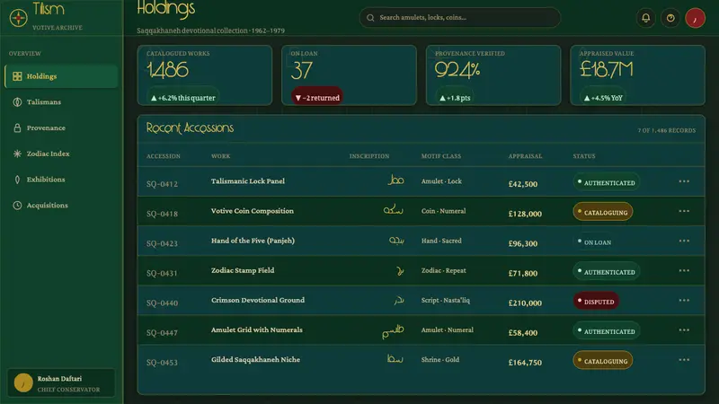Click appraisal value £164,750
The height and width of the screenshot is (404, 719).
(x=525, y=363)
